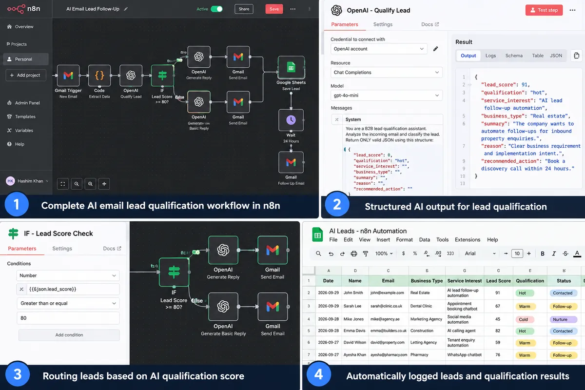This screenshot has width=585, height=390.
Task: Click the plus add-node button below canvas
Action: [x=104, y=184]
